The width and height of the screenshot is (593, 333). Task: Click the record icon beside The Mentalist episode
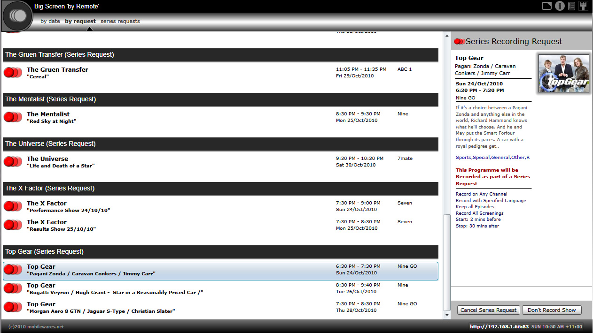(x=13, y=117)
